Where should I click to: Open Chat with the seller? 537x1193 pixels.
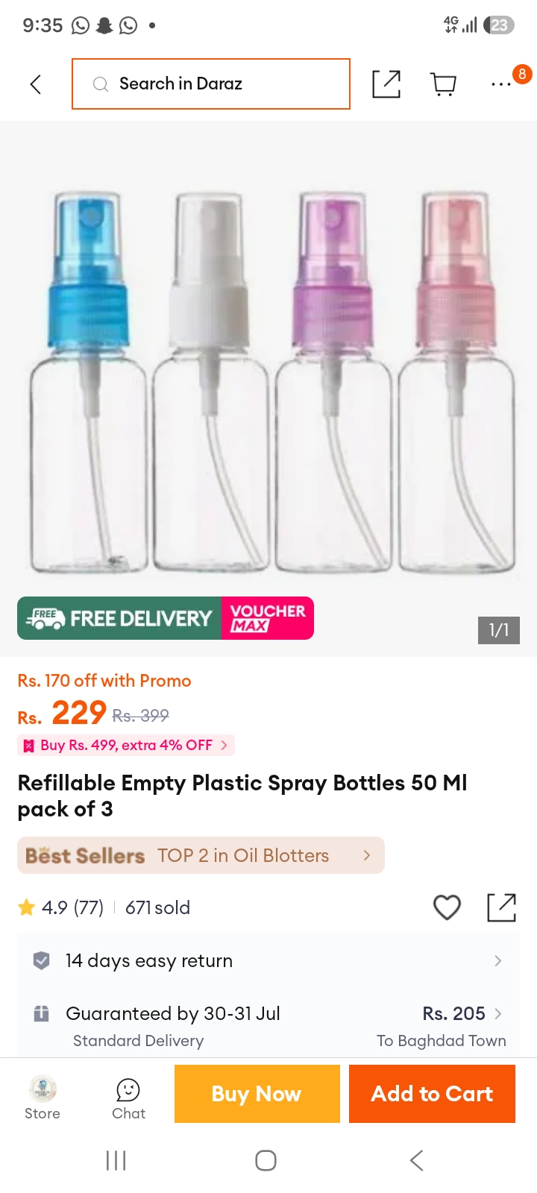128,1099
